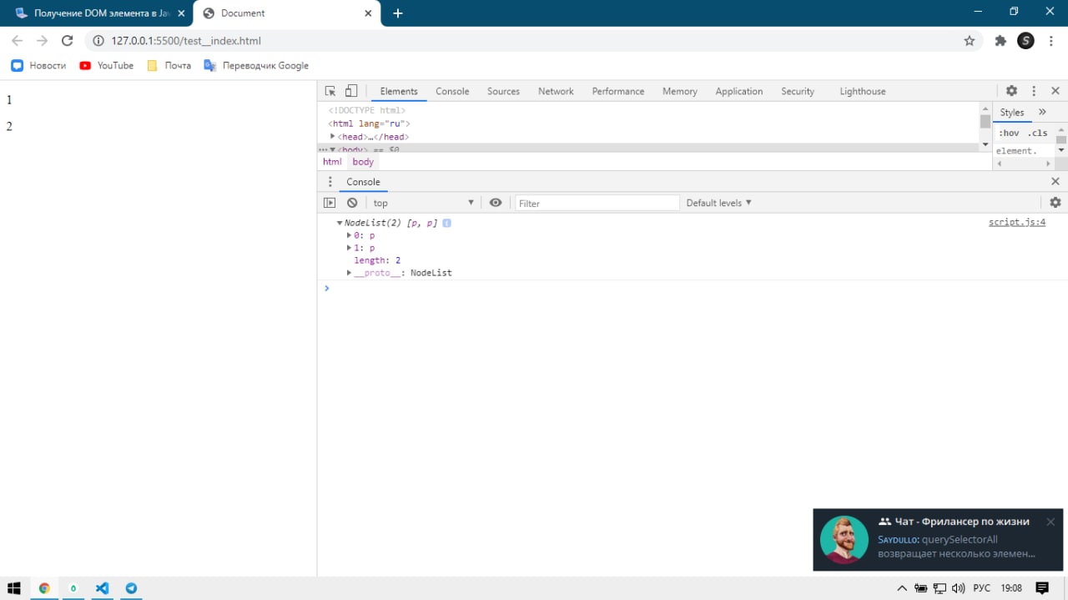The image size is (1068, 600).
Task: Open the Chrome extensions puzzle icon
Action: click(1000, 40)
